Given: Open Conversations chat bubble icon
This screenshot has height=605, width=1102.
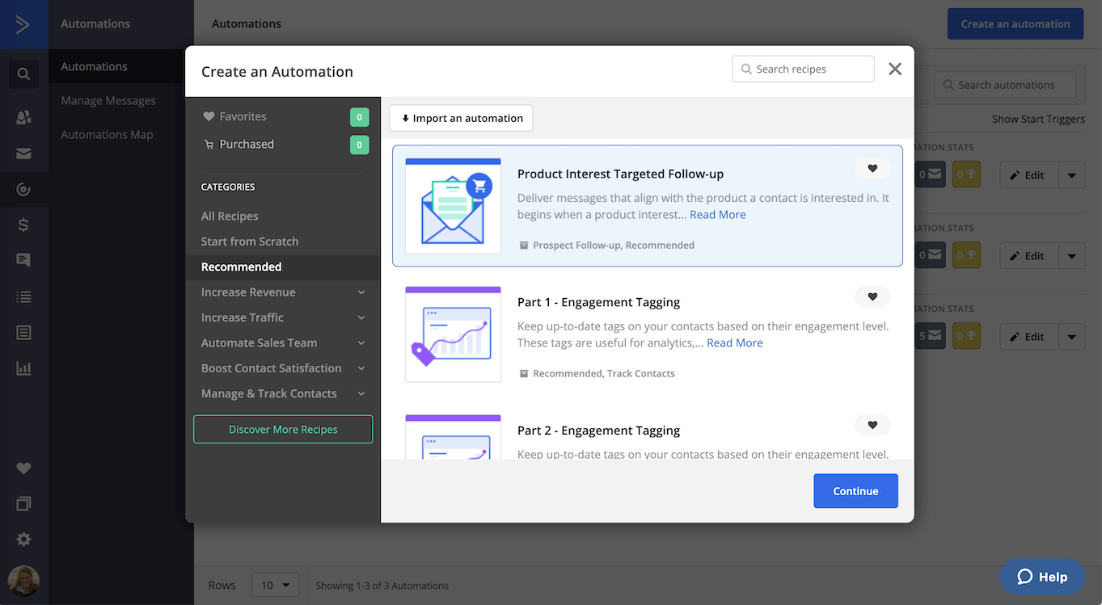Looking at the screenshot, I should click(x=23, y=260).
